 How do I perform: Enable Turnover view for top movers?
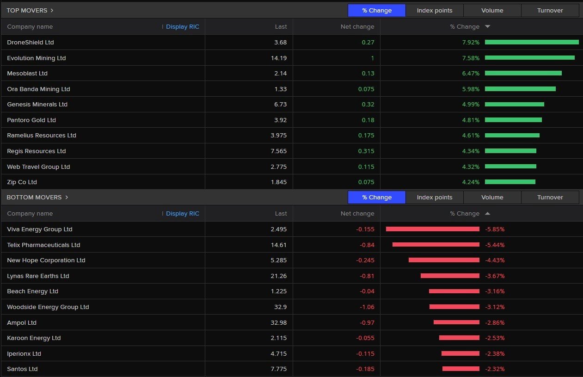[x=550, y=10]
